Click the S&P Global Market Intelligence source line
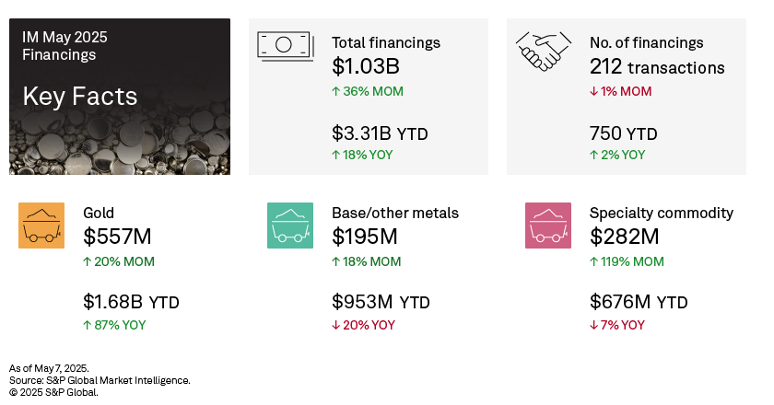The width and height of the screenshot is (774, 405). (x=100, y=380)
